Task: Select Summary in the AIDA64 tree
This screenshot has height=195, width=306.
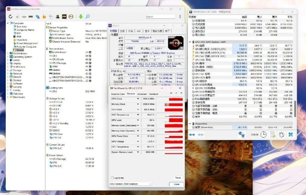Action: [x=21, y=26]
